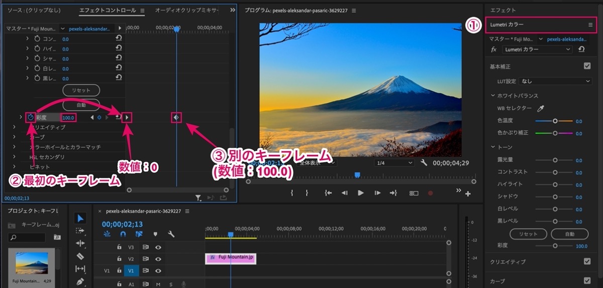Toggle snap in the timeline
This screenshot has height=288, width=603.
[123, 234]
